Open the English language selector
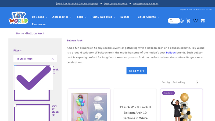This screenshot has width=215, height=121. [184, 9]
